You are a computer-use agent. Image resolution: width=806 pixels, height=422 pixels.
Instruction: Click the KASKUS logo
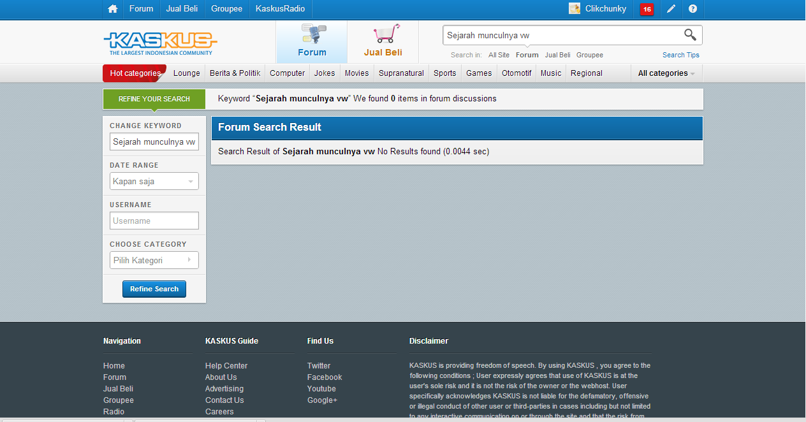161,43
